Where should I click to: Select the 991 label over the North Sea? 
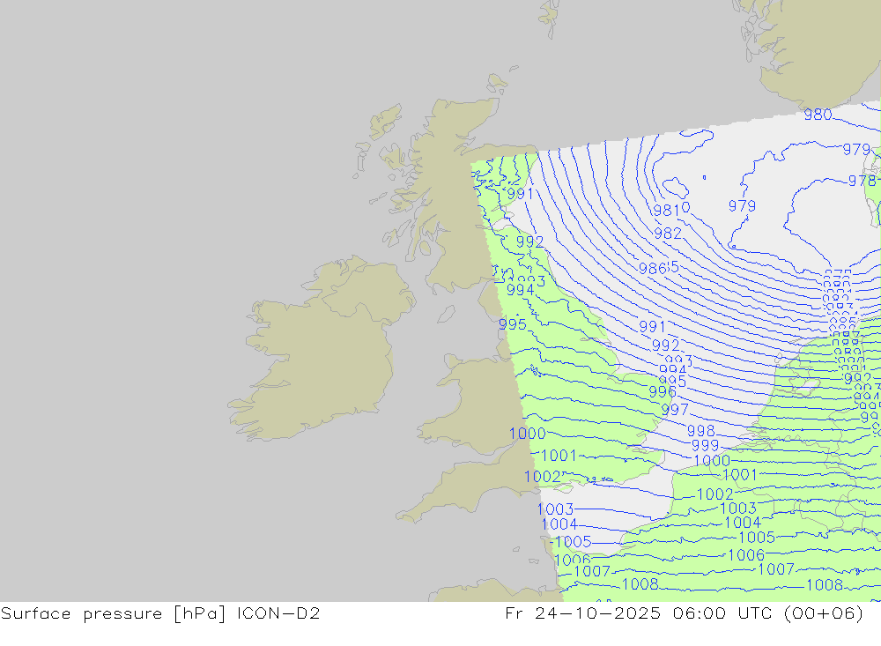[x=652, y=327]
